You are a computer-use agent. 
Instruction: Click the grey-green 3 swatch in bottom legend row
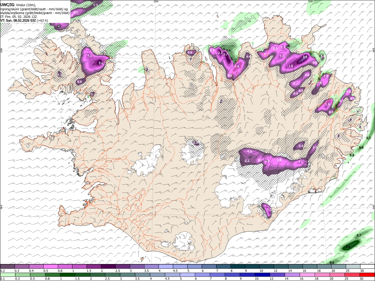127,275
